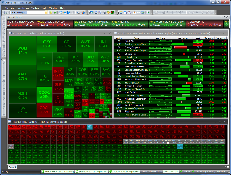231x175 pixels.
Task: Sort by the %Change column header
Action: tap(220, 38)
